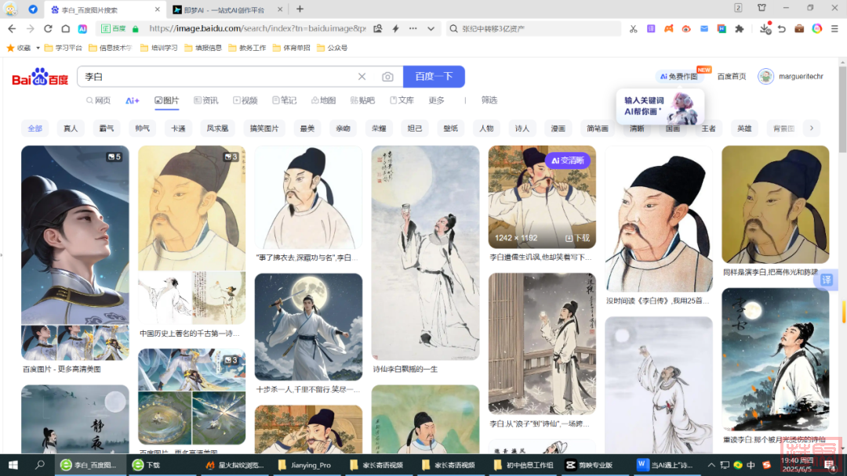The width and height of the screenshot is (847, 476).
Task: Click the 李白 search input field
Action: tap(216, 77)
